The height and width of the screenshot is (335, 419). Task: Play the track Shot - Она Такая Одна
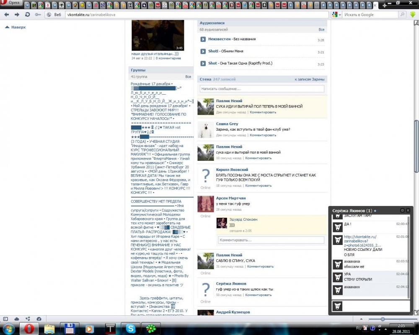(x=203, y=63)
